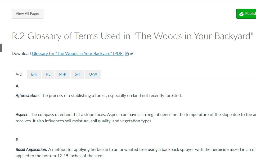Click the checkmark icon on Publish button
Screen dimensions: 256x162
(x=241, y=14)
